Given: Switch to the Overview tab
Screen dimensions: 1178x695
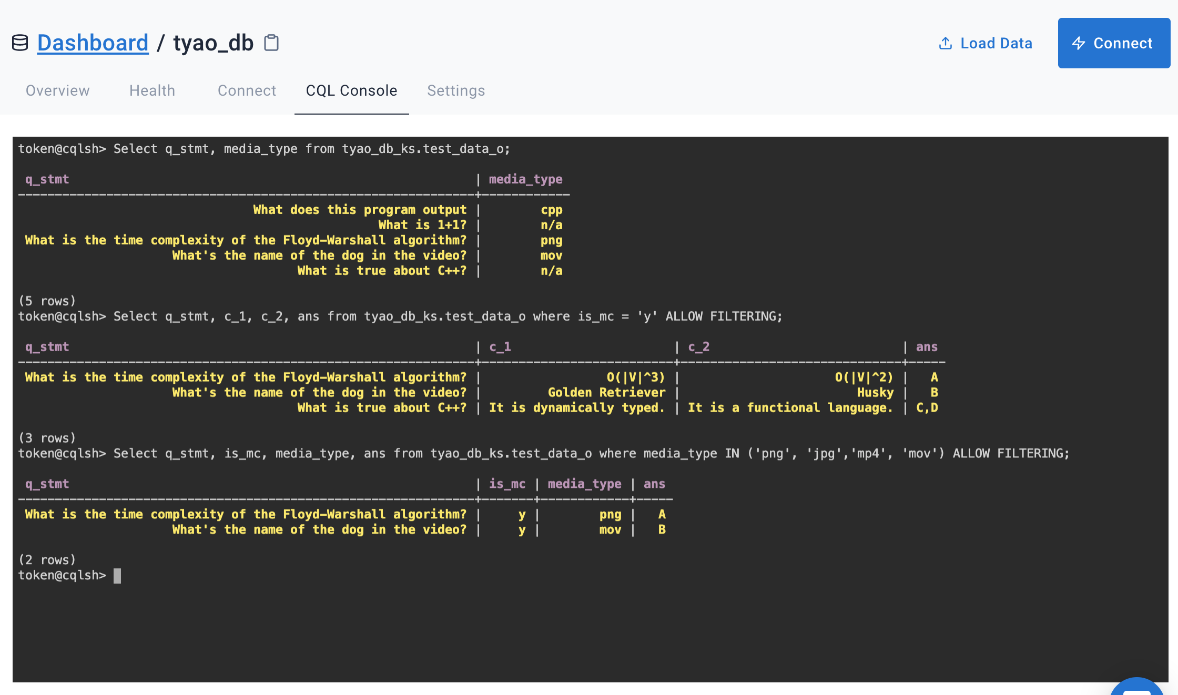Looking at the screenshot, I should pyautogui.click(x=58, y=90).
